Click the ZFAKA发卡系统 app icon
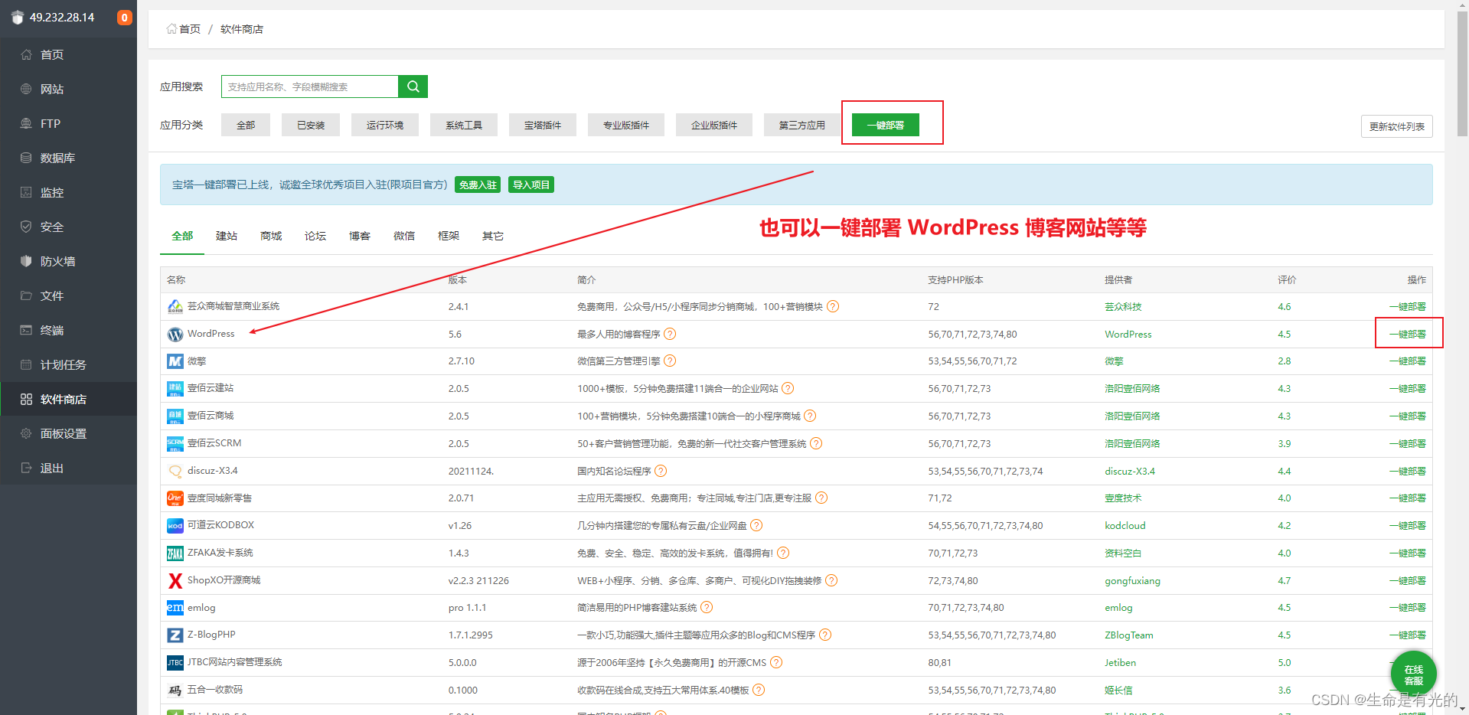The image size is (1469, 715). 175,553
